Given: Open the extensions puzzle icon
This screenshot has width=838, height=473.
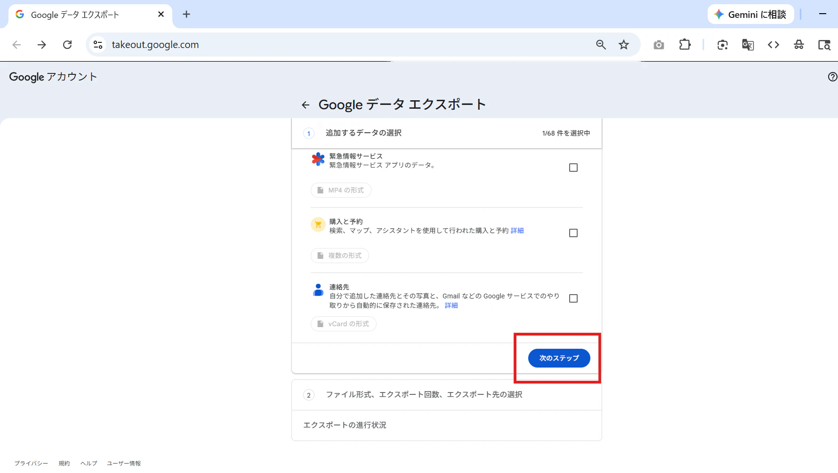Looking at the screenshot, I should [x=685, y=45].
